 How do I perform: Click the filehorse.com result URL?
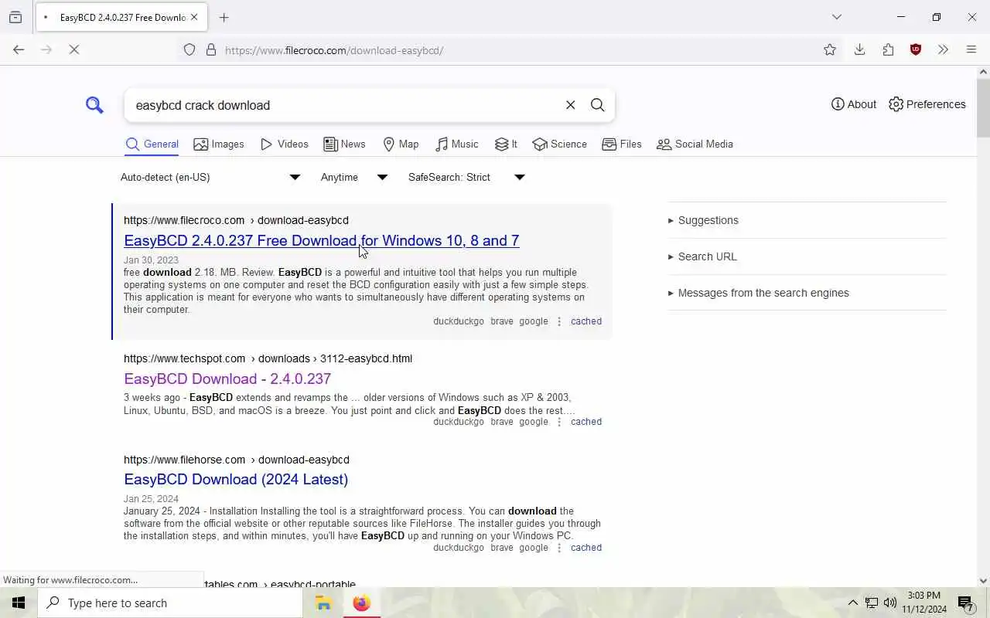pyautogui.click(x=237, y=460)
